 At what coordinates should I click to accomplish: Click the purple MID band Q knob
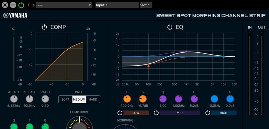click(x=163, y=99)
